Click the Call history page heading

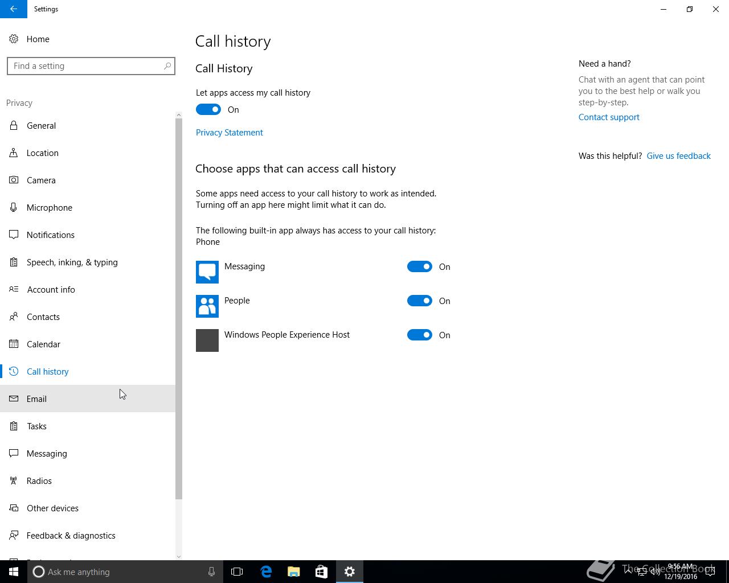[x=233, y=41]
